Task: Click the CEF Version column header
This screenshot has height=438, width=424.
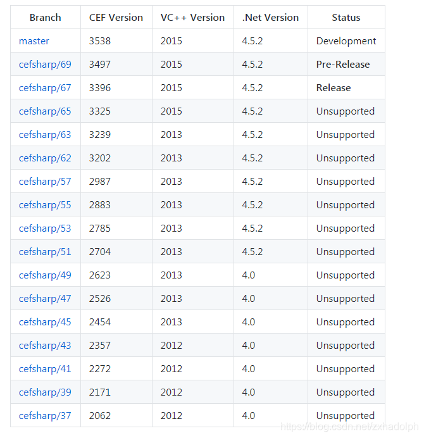Action: click(116, 18)
